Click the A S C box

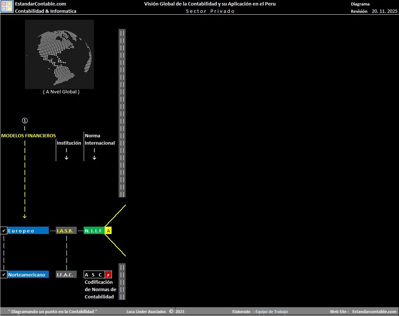tap(94, 275)
